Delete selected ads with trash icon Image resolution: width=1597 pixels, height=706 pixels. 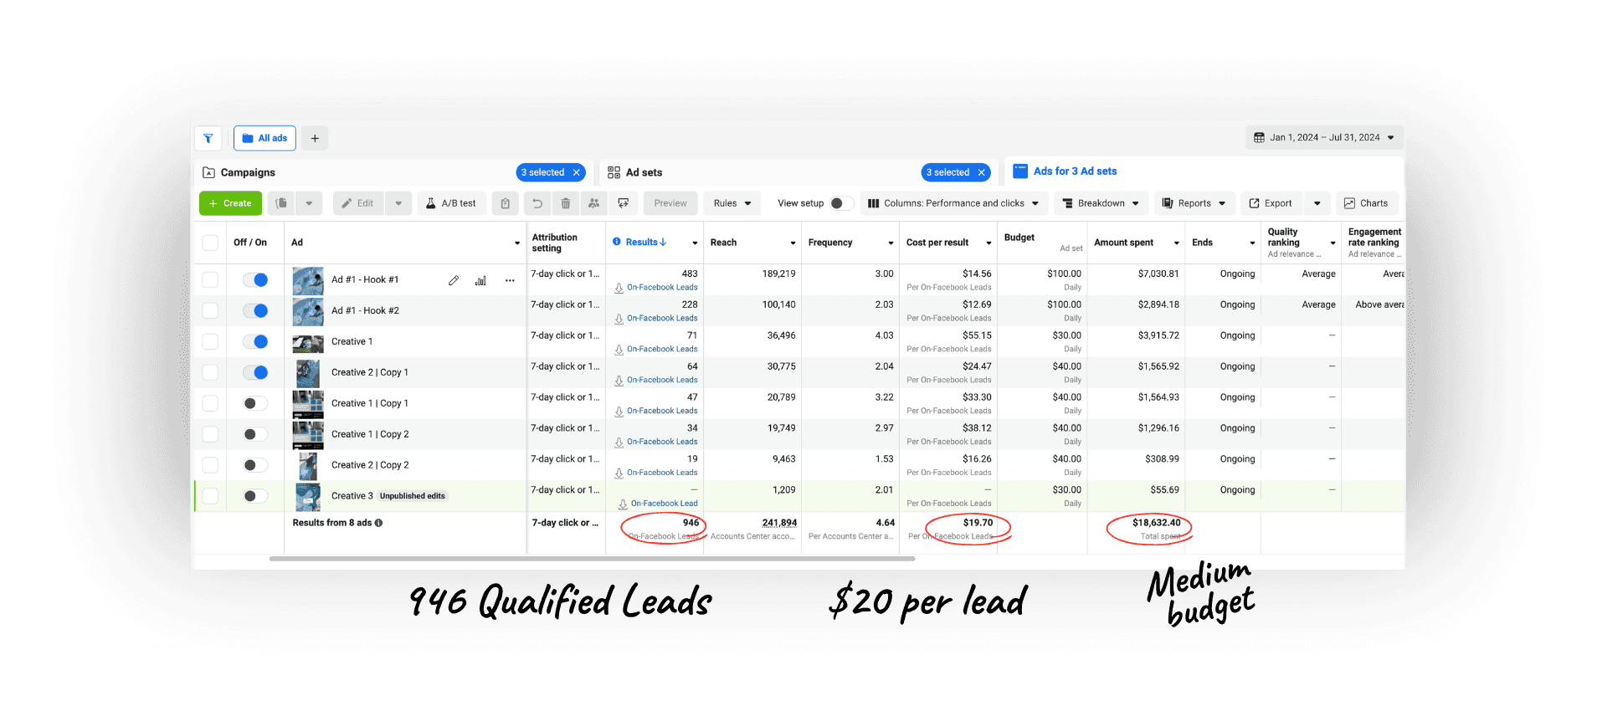click(566, 203)
